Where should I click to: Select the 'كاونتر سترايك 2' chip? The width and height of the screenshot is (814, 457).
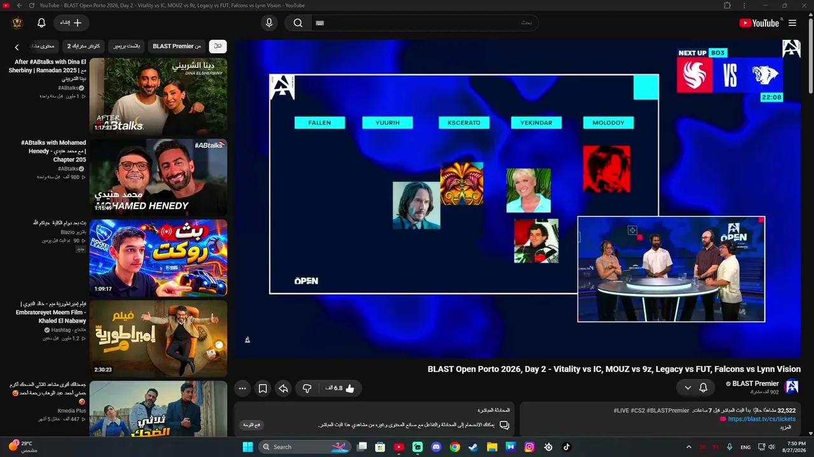(x=84, y=46)
